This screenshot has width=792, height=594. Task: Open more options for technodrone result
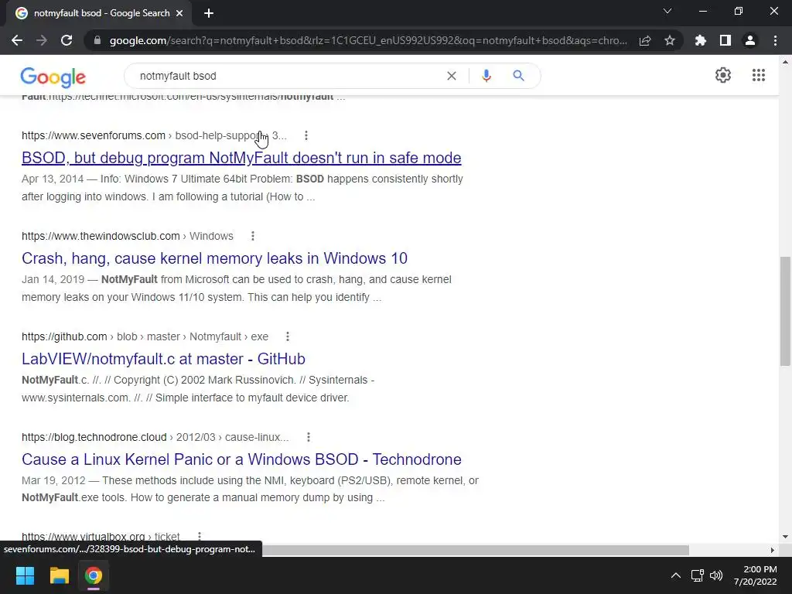[x=308, y=437]
